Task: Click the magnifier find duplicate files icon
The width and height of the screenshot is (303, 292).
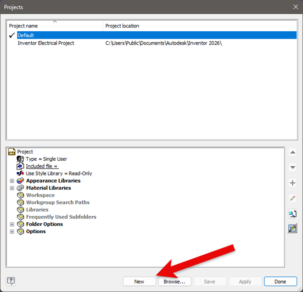Action: [292, 213]
